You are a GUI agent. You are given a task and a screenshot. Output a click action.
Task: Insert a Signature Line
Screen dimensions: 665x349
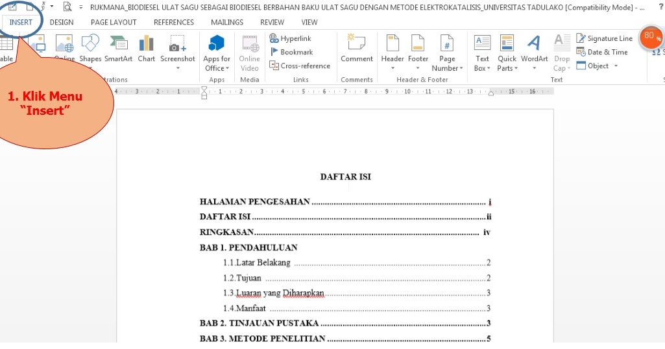pos(605,38)
